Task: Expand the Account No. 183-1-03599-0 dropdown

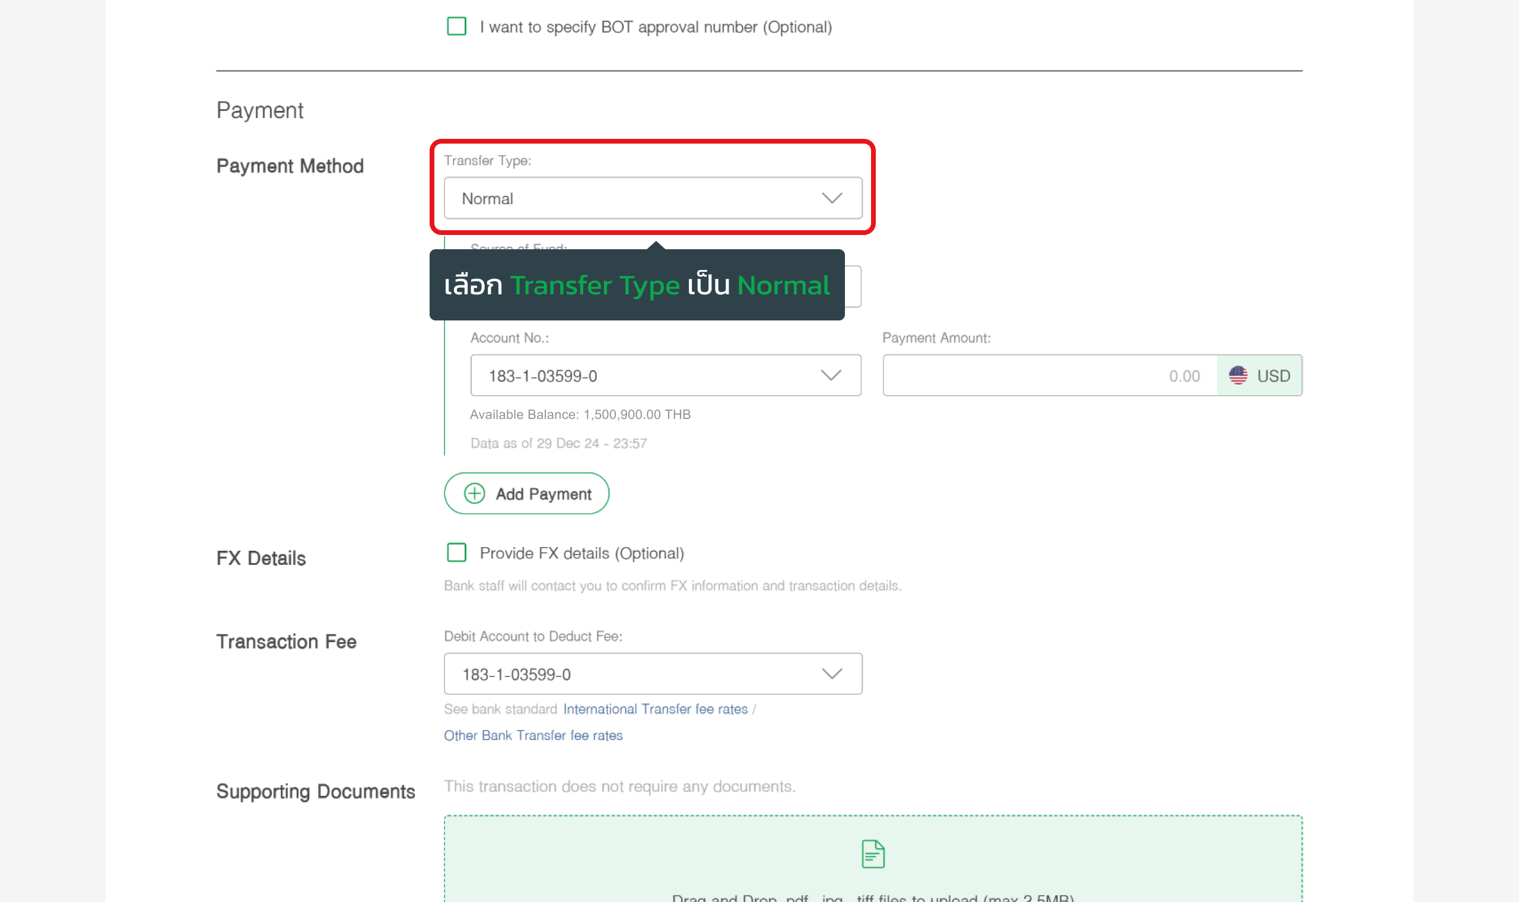Action: click(x=665, y=376)
